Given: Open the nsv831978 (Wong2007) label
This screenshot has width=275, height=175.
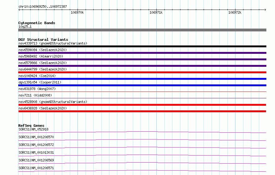Looking at the screenshot, I should pos(37,89).
